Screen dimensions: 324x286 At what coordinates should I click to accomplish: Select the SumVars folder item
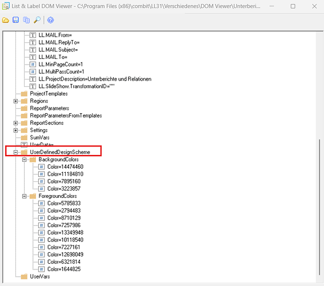click(39, 138)
